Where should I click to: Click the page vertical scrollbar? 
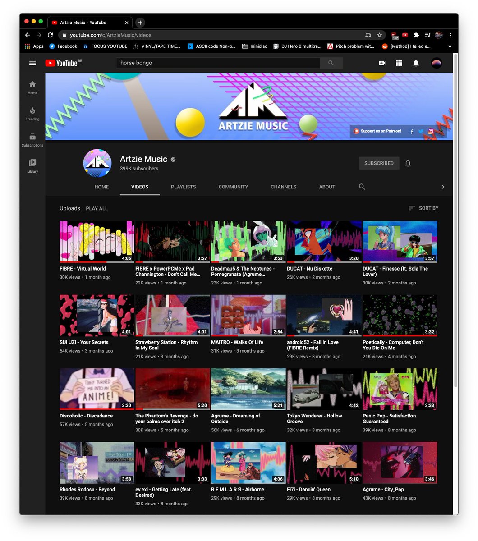(x=455, y=221)
